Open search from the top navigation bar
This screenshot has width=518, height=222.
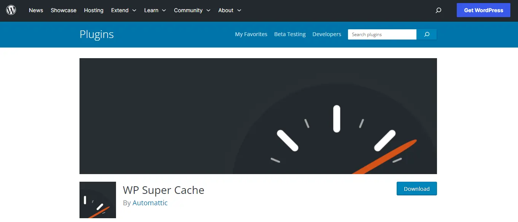click(438, 10)
